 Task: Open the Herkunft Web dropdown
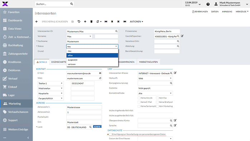(x=170, y=78)
